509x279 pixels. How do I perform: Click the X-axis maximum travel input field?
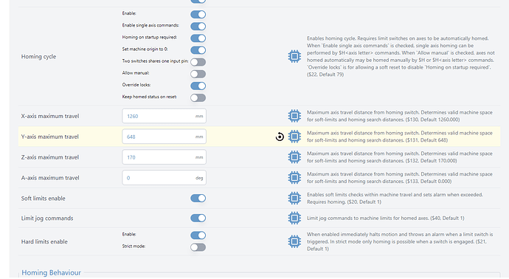[x=164, y=116]
